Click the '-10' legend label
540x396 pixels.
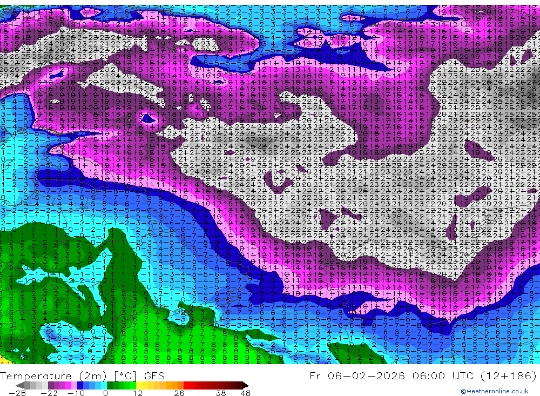coord(76,393)
